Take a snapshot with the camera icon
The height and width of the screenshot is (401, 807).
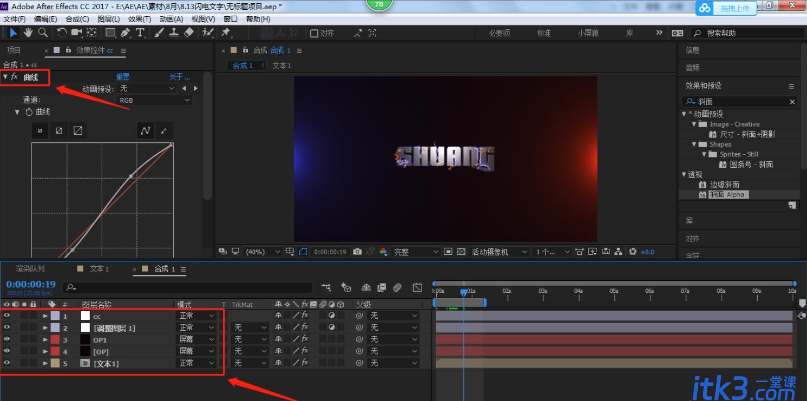(357, 252)
